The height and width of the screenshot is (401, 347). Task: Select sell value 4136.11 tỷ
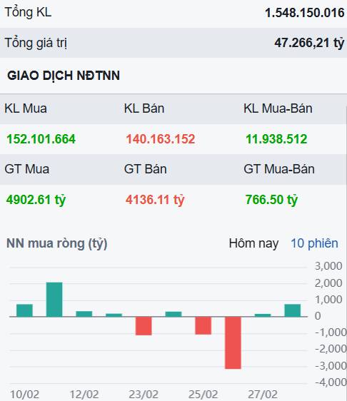point(155,200)
